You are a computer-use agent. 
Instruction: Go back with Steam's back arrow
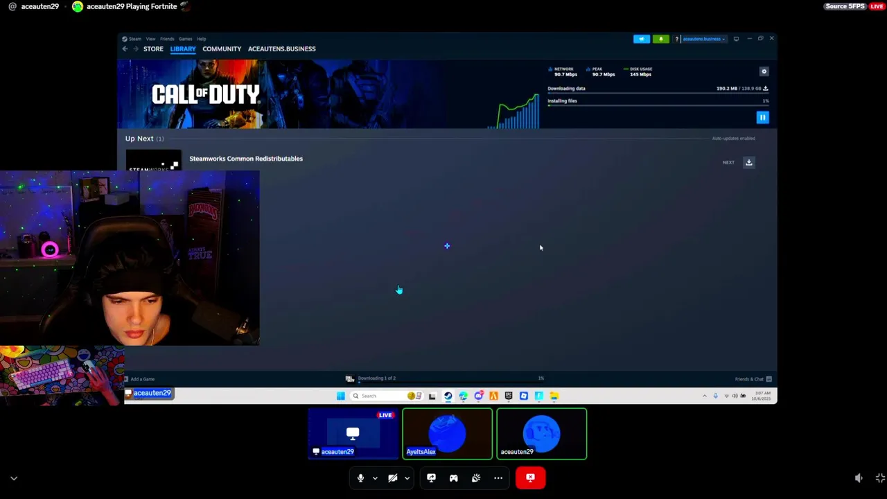tap(125, 49)
